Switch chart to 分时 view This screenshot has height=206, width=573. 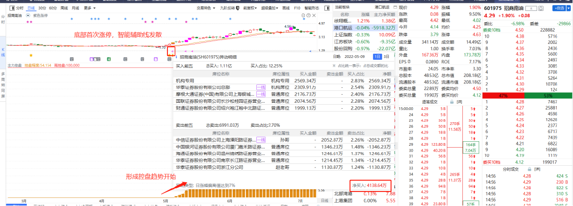pyautogui.click(x=20, y=8)
